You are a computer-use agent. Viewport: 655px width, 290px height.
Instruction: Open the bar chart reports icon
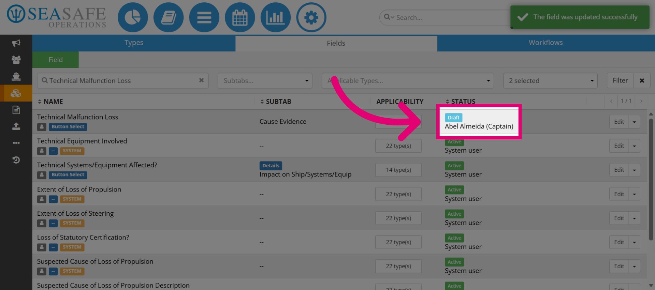click(x=275, y=17)
